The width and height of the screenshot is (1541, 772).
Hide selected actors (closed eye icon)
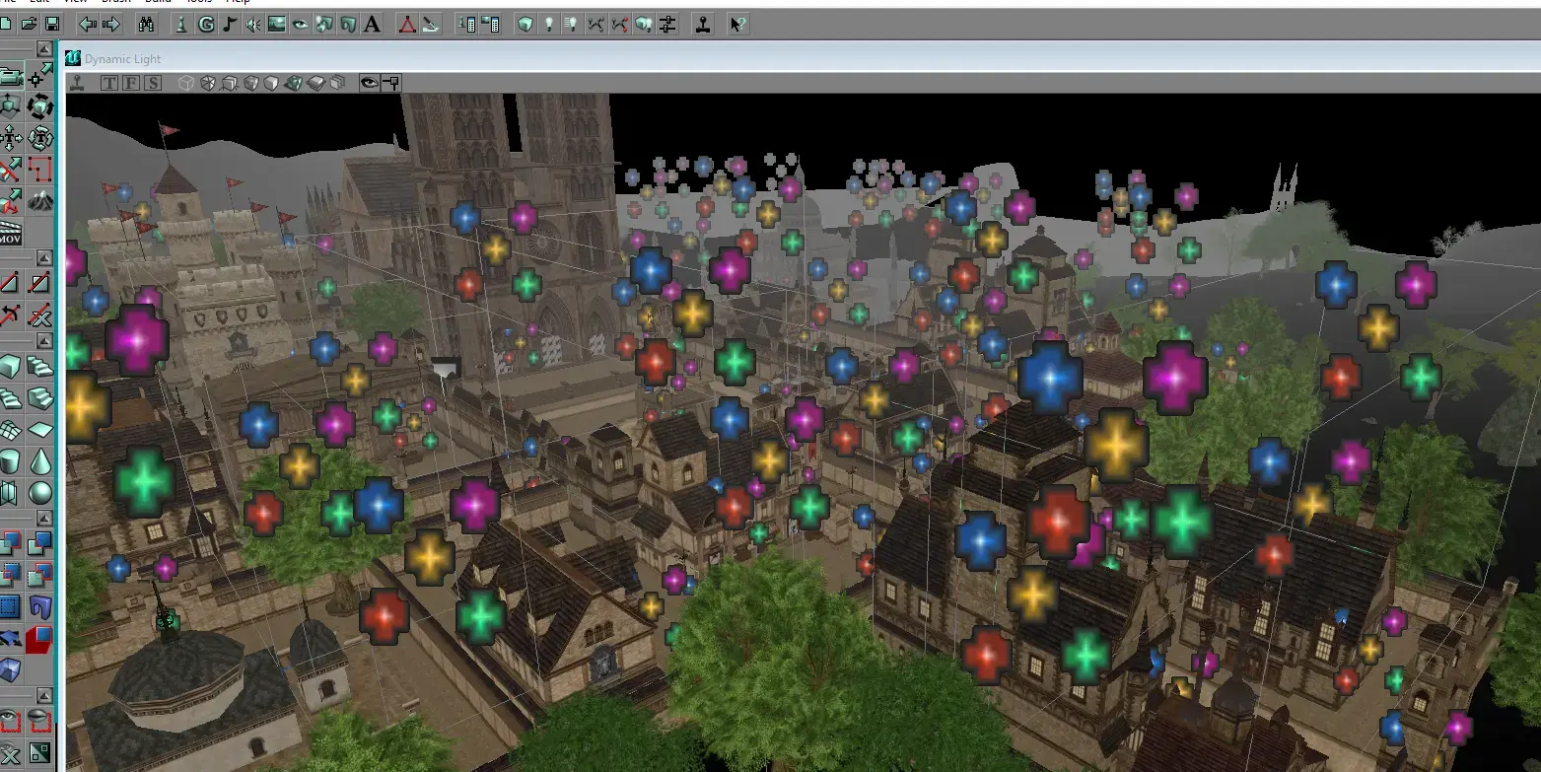pyautogui.click(x=40, y=721)
